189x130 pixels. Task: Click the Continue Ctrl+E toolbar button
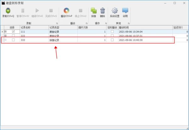pyautogui.click(x=37, y=13)
